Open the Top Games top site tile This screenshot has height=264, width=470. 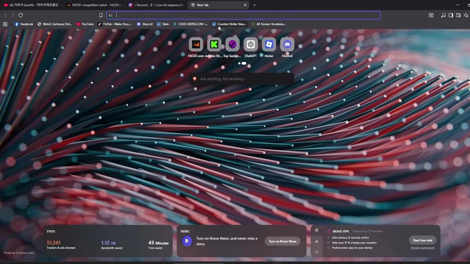(232, 48)
